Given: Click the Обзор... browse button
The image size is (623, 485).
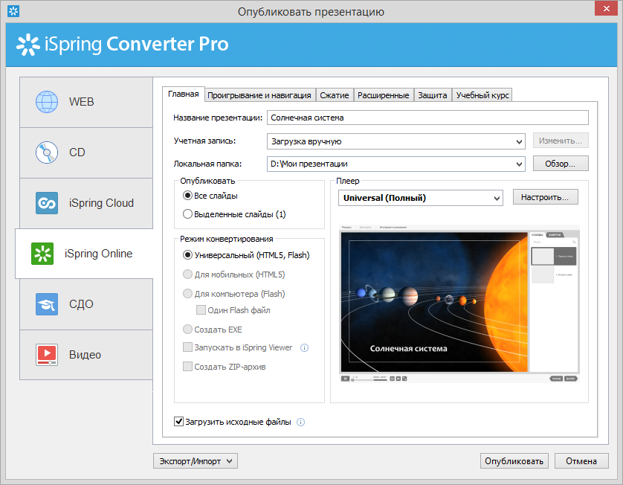Looking at the screenshot, I should pyautogui.click(x=561, y=164).
